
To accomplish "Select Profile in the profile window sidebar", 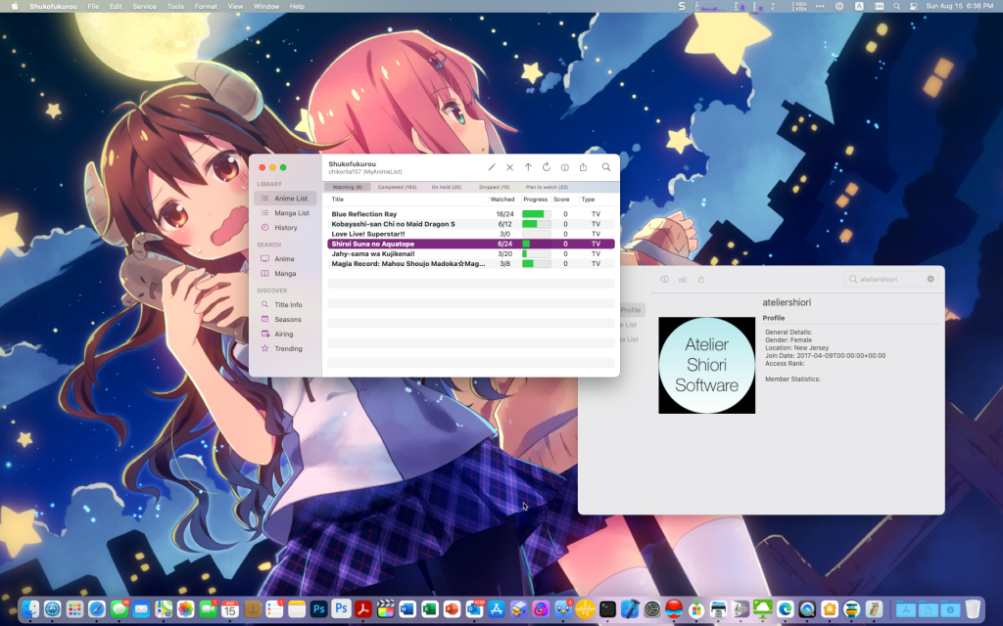I will [631, 310].
